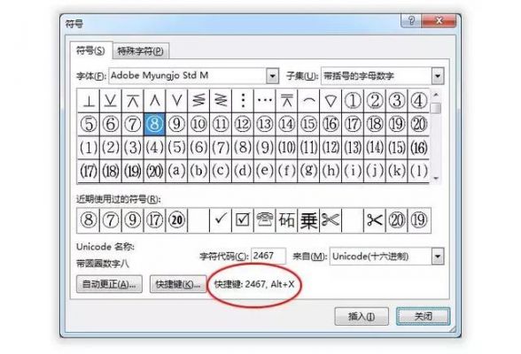The width and height of the screenshot is (521, 354).
Task: Open the 字体 font dropdown list
Action: tap(272, 76)
